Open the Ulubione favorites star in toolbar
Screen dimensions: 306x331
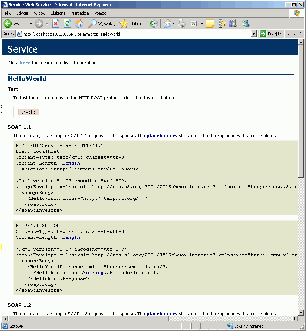coord(132,24)
